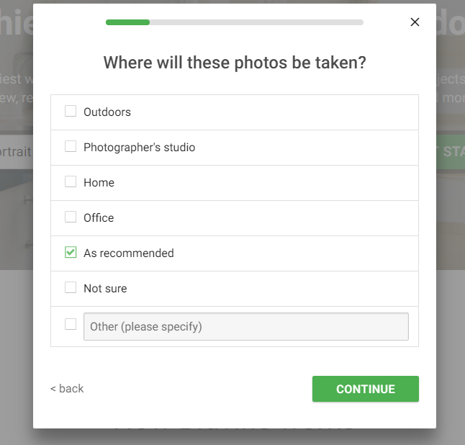Image resolution: width=465 pixels, height=445 pixels.
Task: Select the Home checkbox
Action: coord(71,181)
